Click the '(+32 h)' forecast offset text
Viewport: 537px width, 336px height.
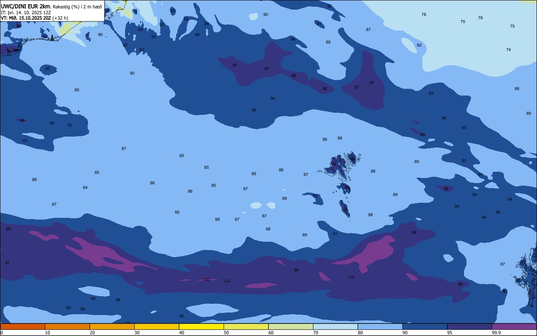(60, 18)
